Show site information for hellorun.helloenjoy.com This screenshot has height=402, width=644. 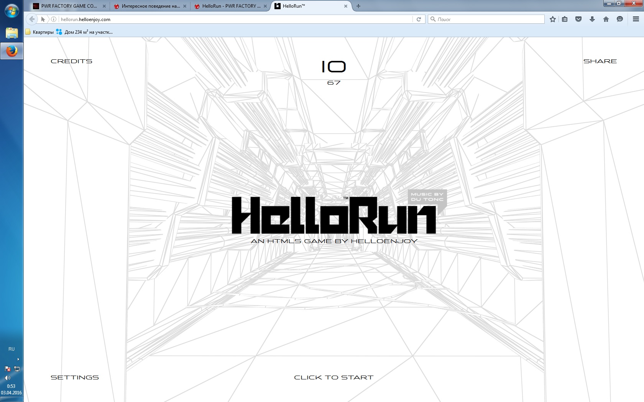pos(54,19)
